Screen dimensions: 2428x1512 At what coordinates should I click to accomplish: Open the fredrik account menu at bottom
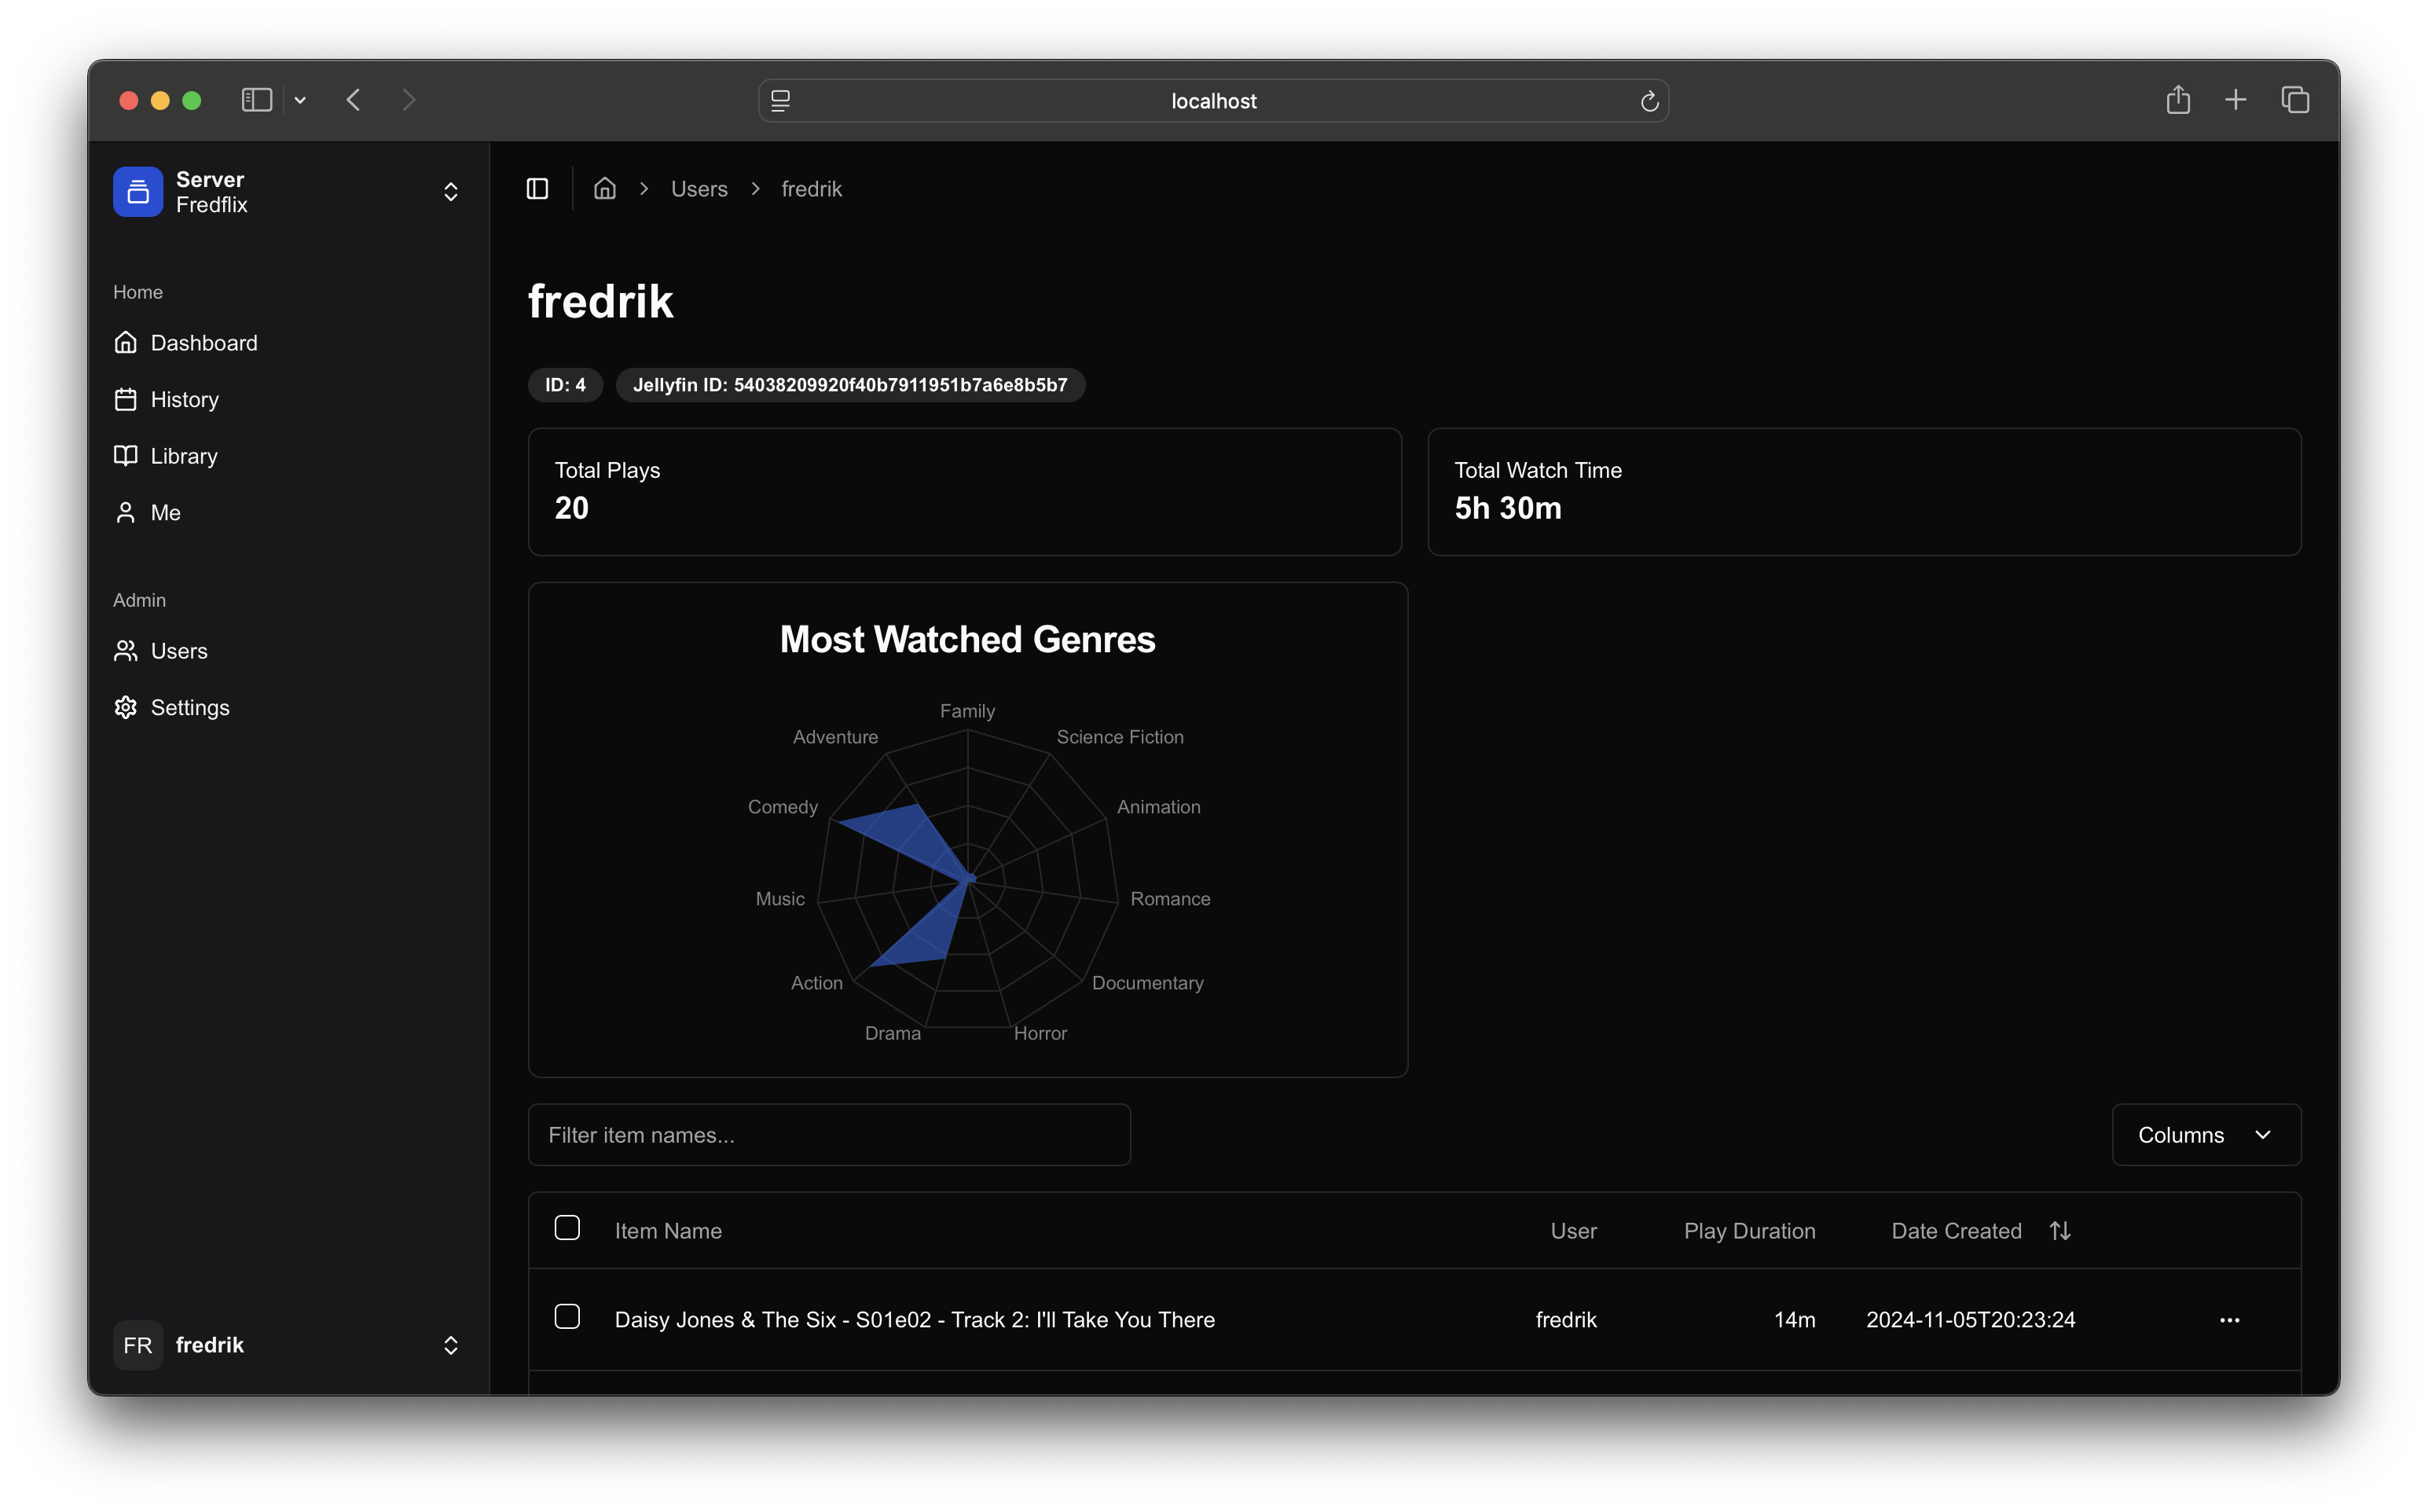[x=288, y=1345]
